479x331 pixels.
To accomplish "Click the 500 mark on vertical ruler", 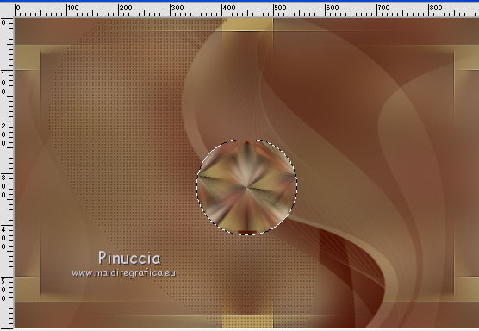I will (3, 290).
